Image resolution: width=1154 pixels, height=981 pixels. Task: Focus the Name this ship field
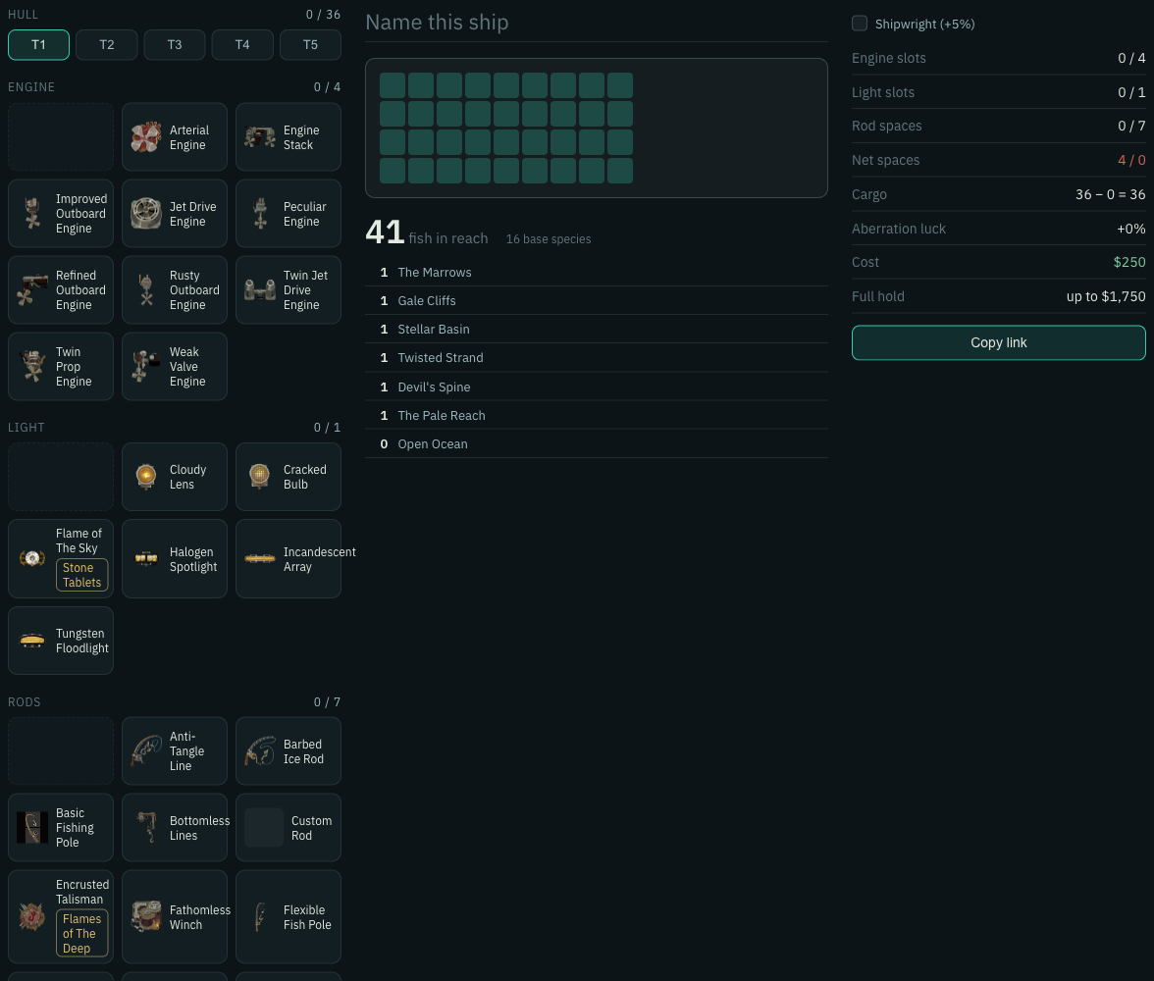[x=597, y=23]
